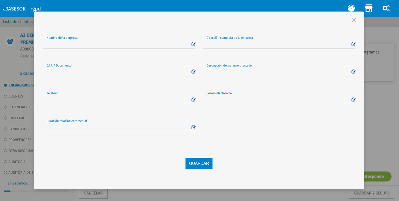
Task: Select the CLIENTES radio option
Action: pyautogui.click(x=5, y=96)
